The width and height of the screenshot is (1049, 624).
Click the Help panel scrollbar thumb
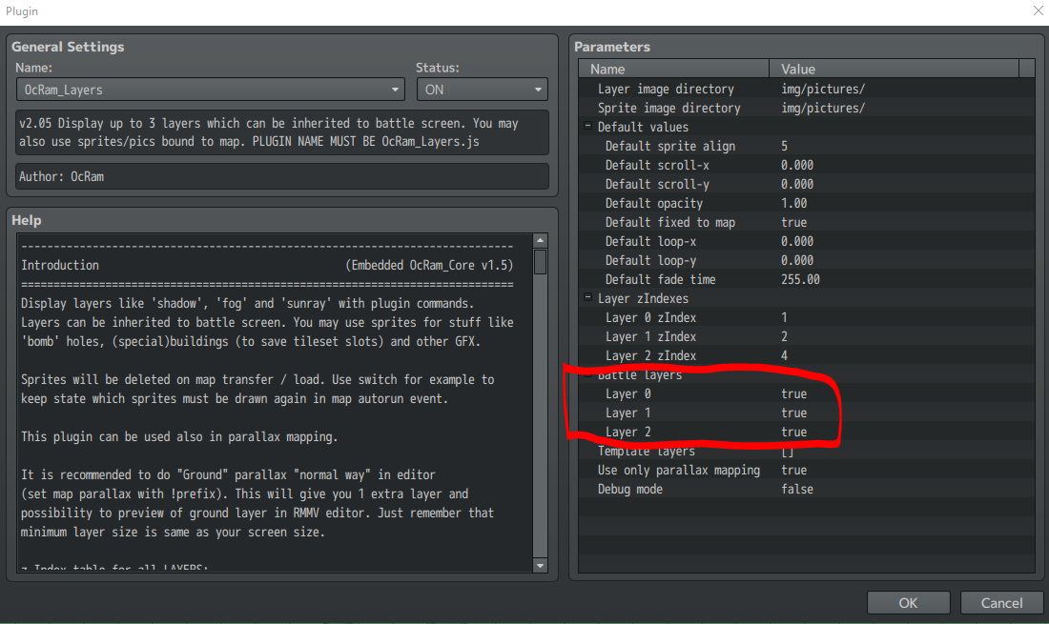(540, 261)
